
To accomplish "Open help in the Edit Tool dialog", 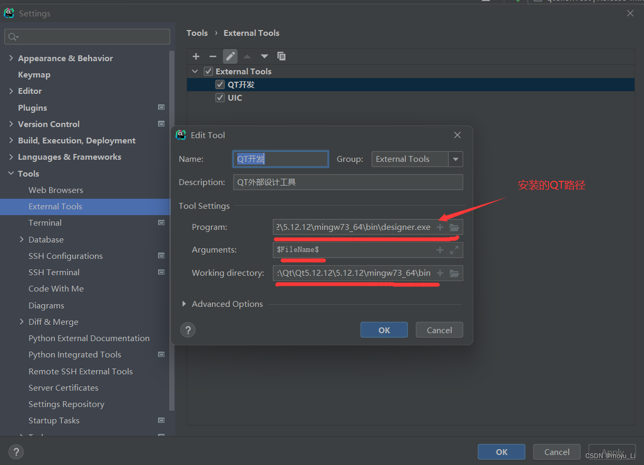I will (188, 330).
